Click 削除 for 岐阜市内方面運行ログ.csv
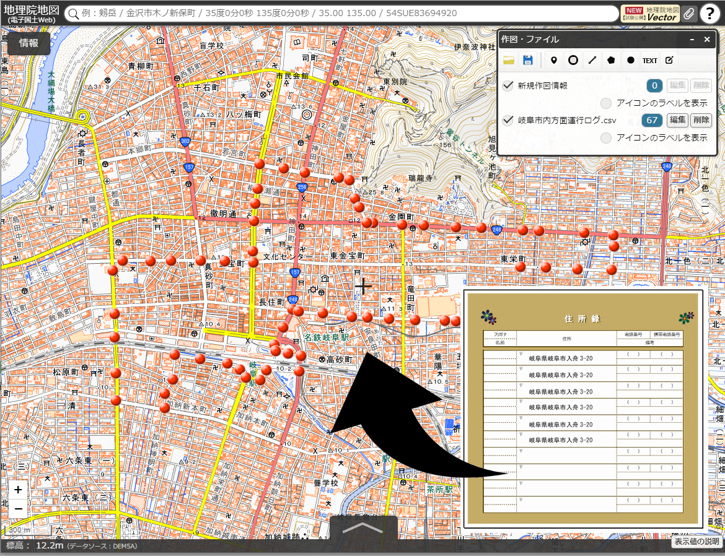Viewport: 725px width, 559px height. point(701,120)
